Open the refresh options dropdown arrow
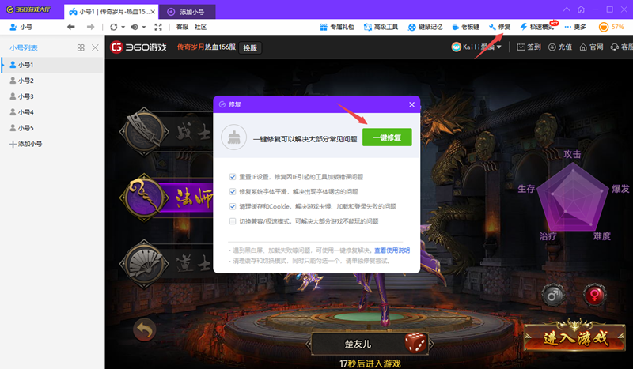 coord(123,27)
